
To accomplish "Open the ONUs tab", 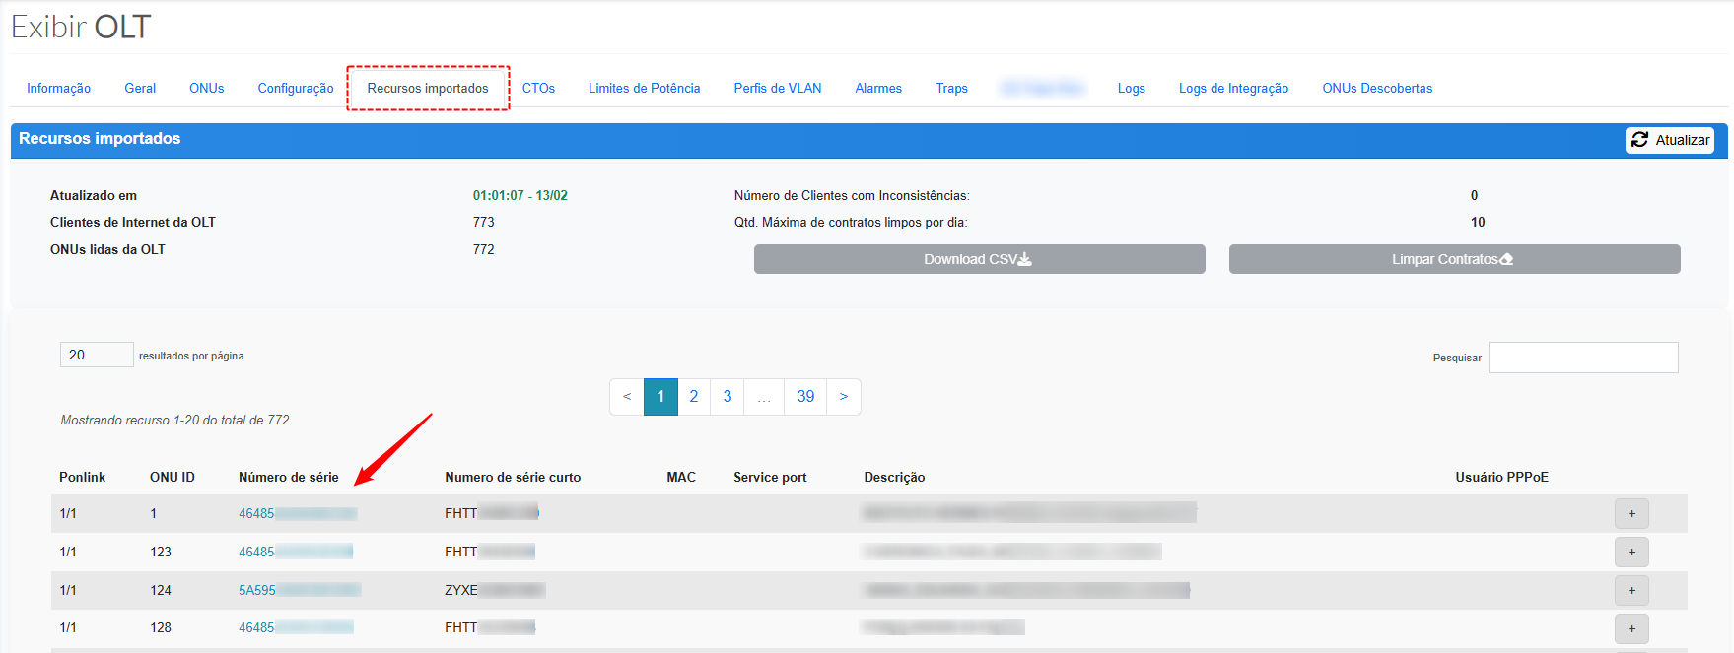I will click(x=206, y=89).
